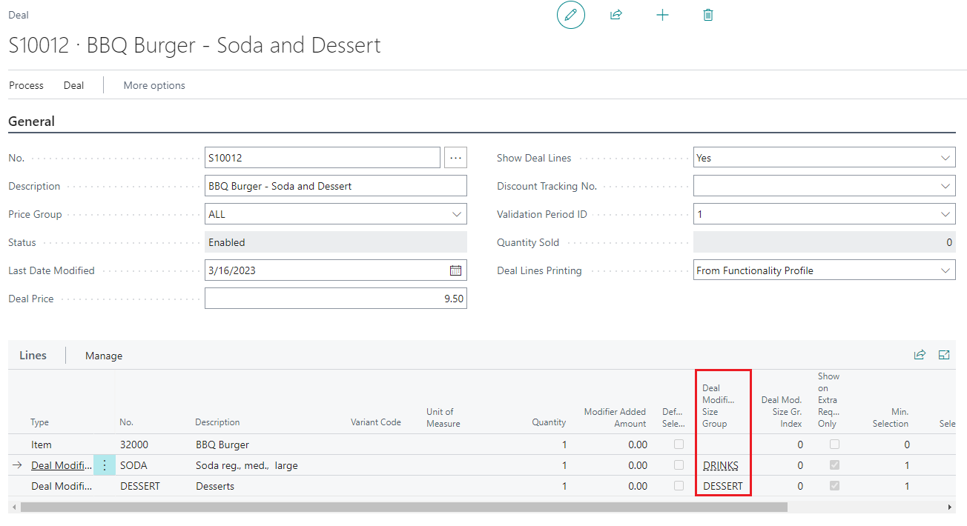Click the Share icon in header
This screenshot has height=526, width=967.
point(615,15)
